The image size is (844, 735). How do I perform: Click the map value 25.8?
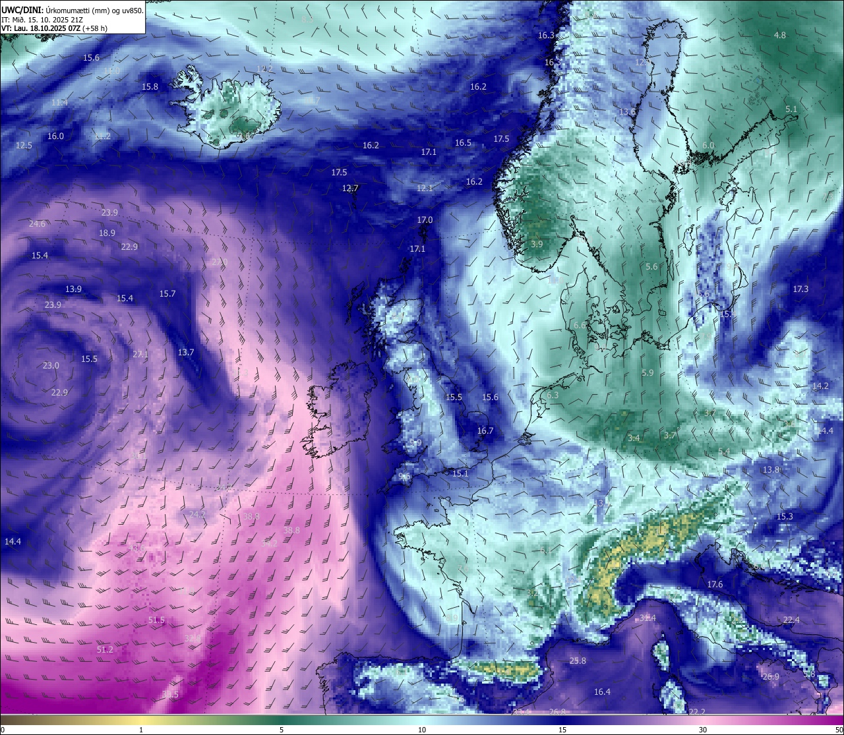pos(578,661)
